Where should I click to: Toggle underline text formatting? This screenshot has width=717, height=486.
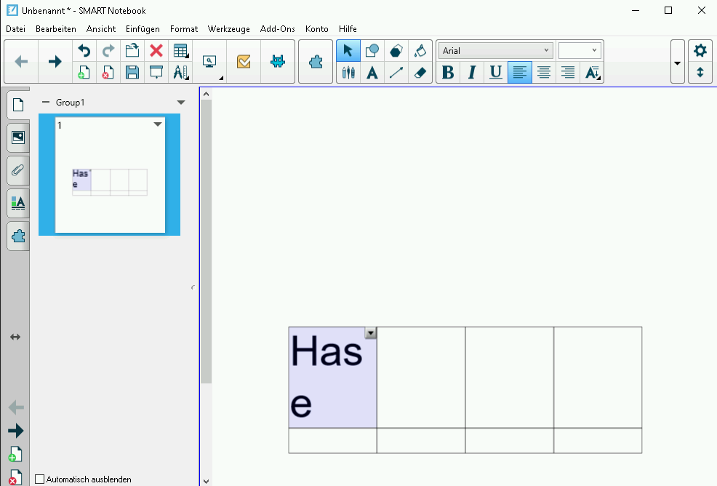tap(495, 73)
